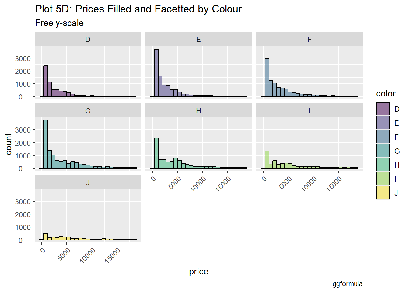Click the yellow J legend swatch
Viewport: 409px width, 292px height.
383,193
